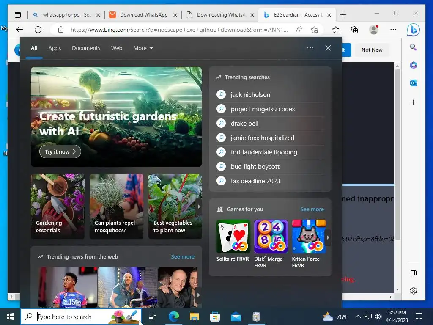Image resolution: width=433 pixels, height=325 pixels.
Task: Open the Microsoft 365 sidebar icon
Action: (x=414, y=65)
